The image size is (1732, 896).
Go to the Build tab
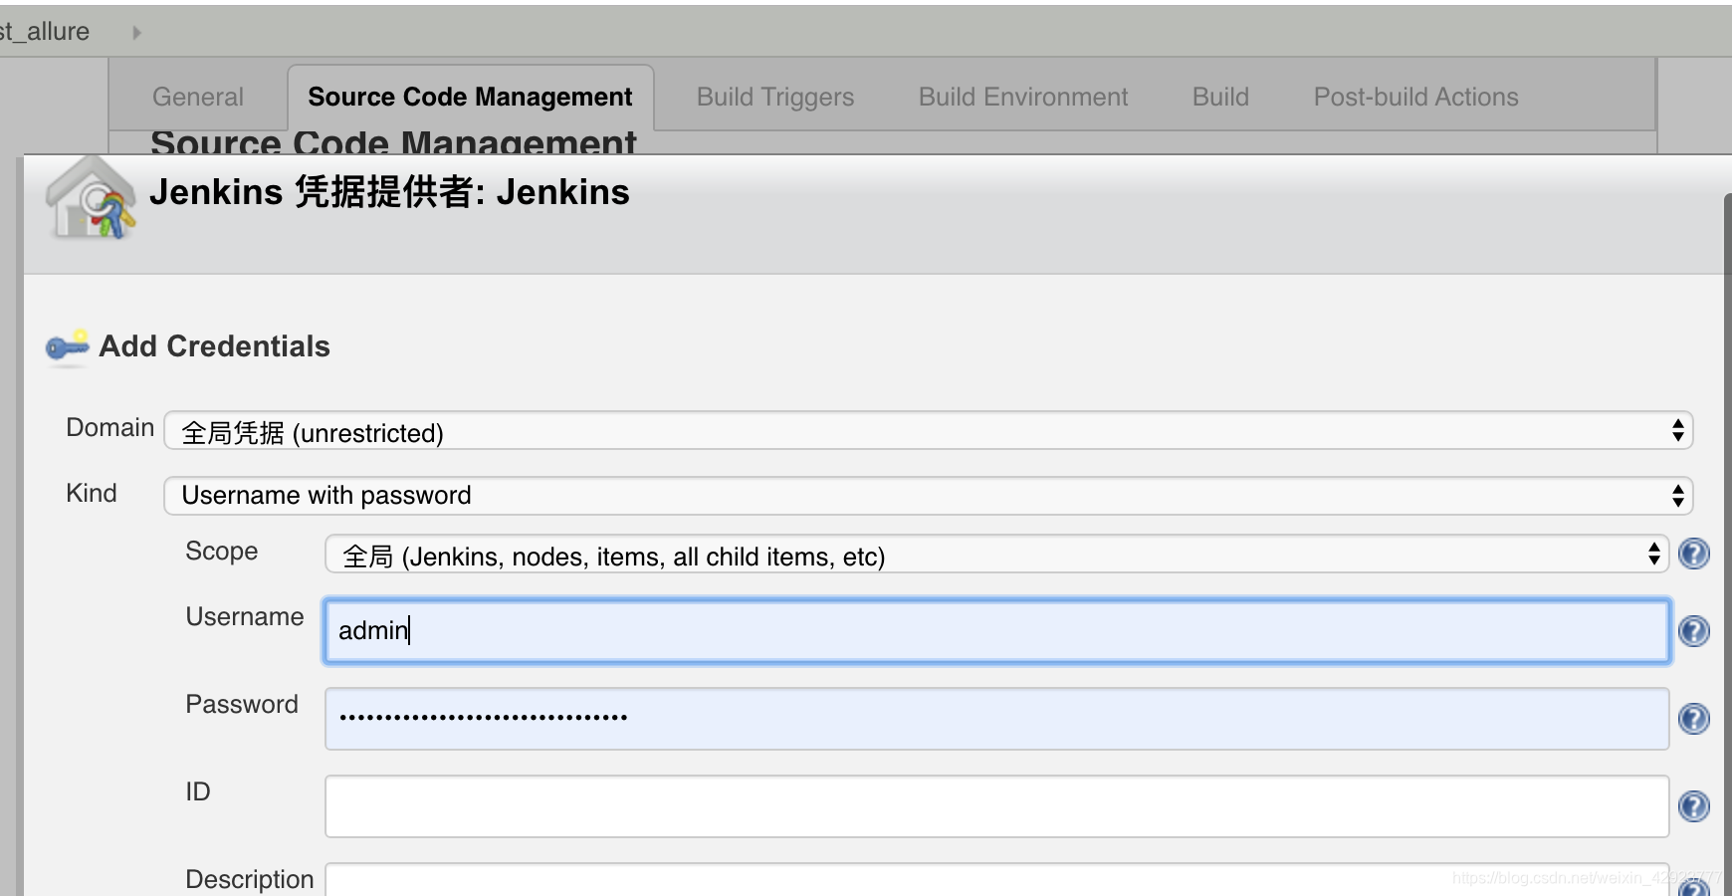click(x=1220, y=97)
